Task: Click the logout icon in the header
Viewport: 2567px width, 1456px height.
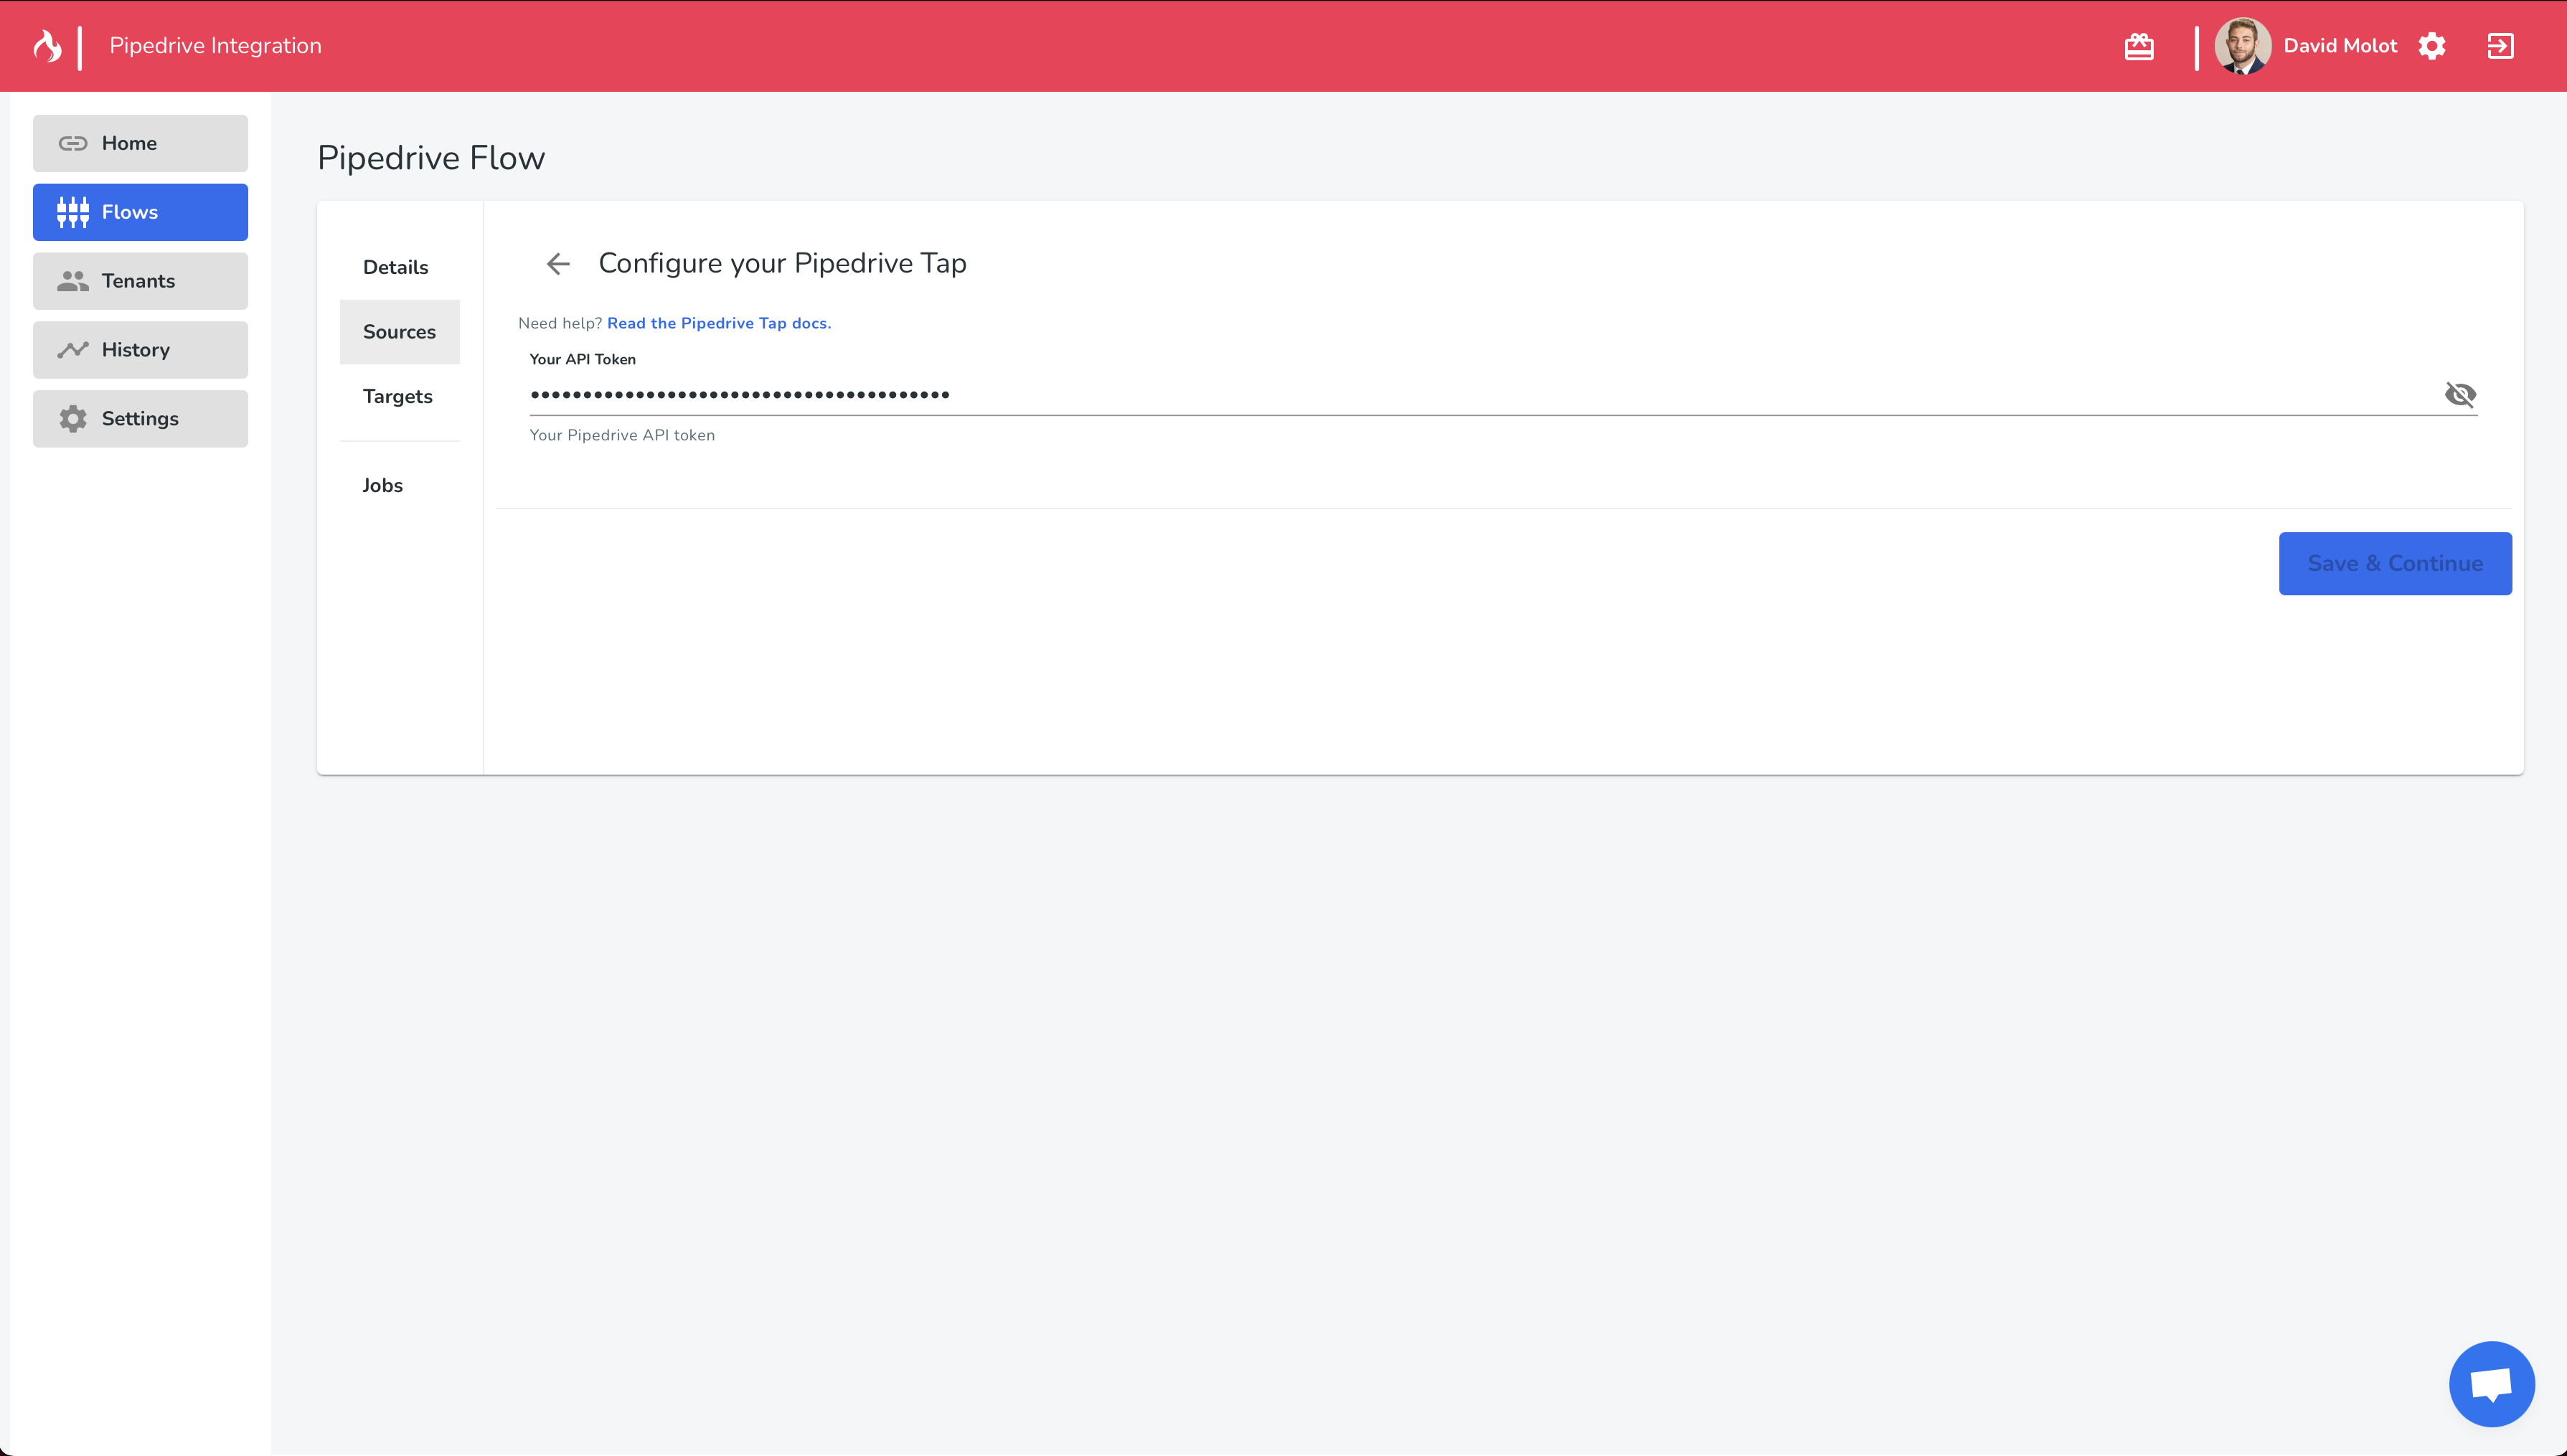Action: [x=2500, y=46]
